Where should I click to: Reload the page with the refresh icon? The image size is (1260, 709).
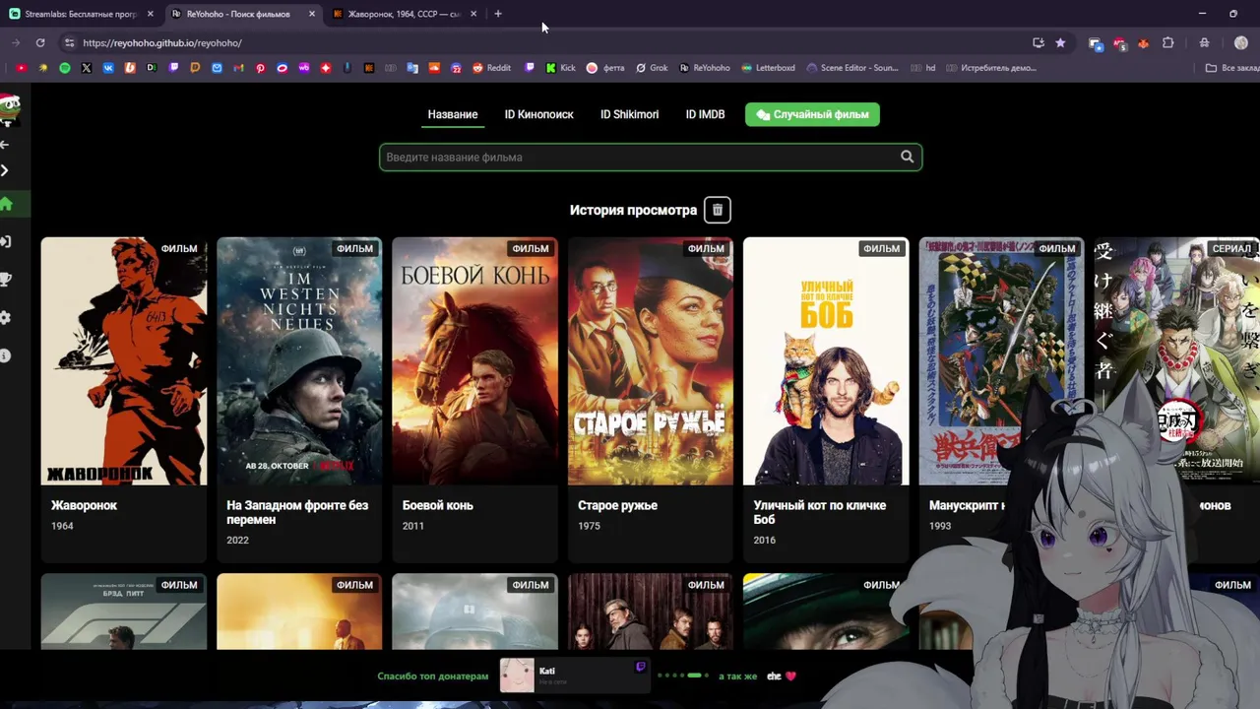40,42
